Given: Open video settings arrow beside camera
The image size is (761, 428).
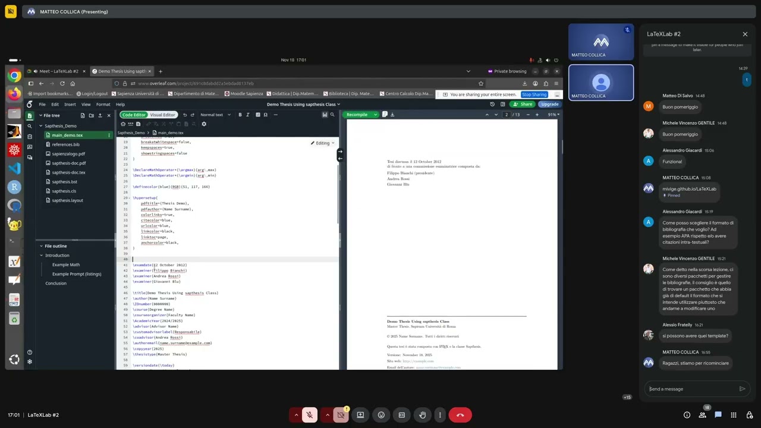Looking at the screenshot, I should pos(328,415).
